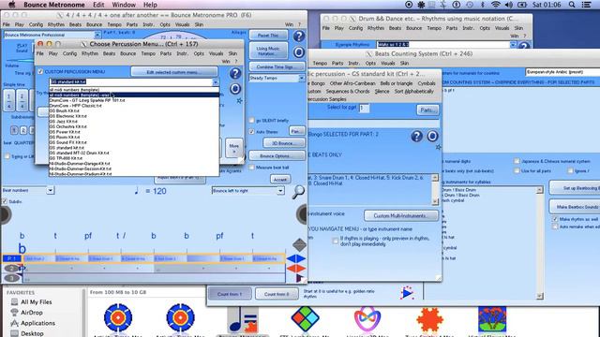Open pink looped ribbon app icon in Finder
The height and width of the screenshot is (337, 600).
pos(367,319)
